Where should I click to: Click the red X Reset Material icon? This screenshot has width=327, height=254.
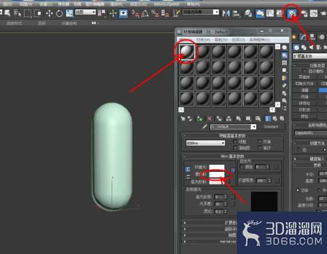click(209, 119)
